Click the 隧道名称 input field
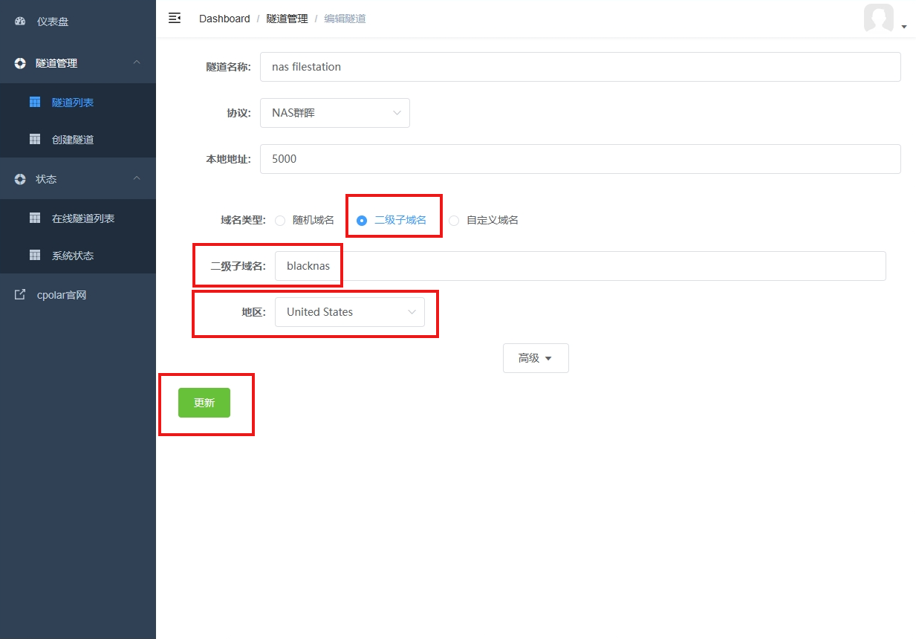The height and width of the screenshot is (639, 916). coord(580,67)
